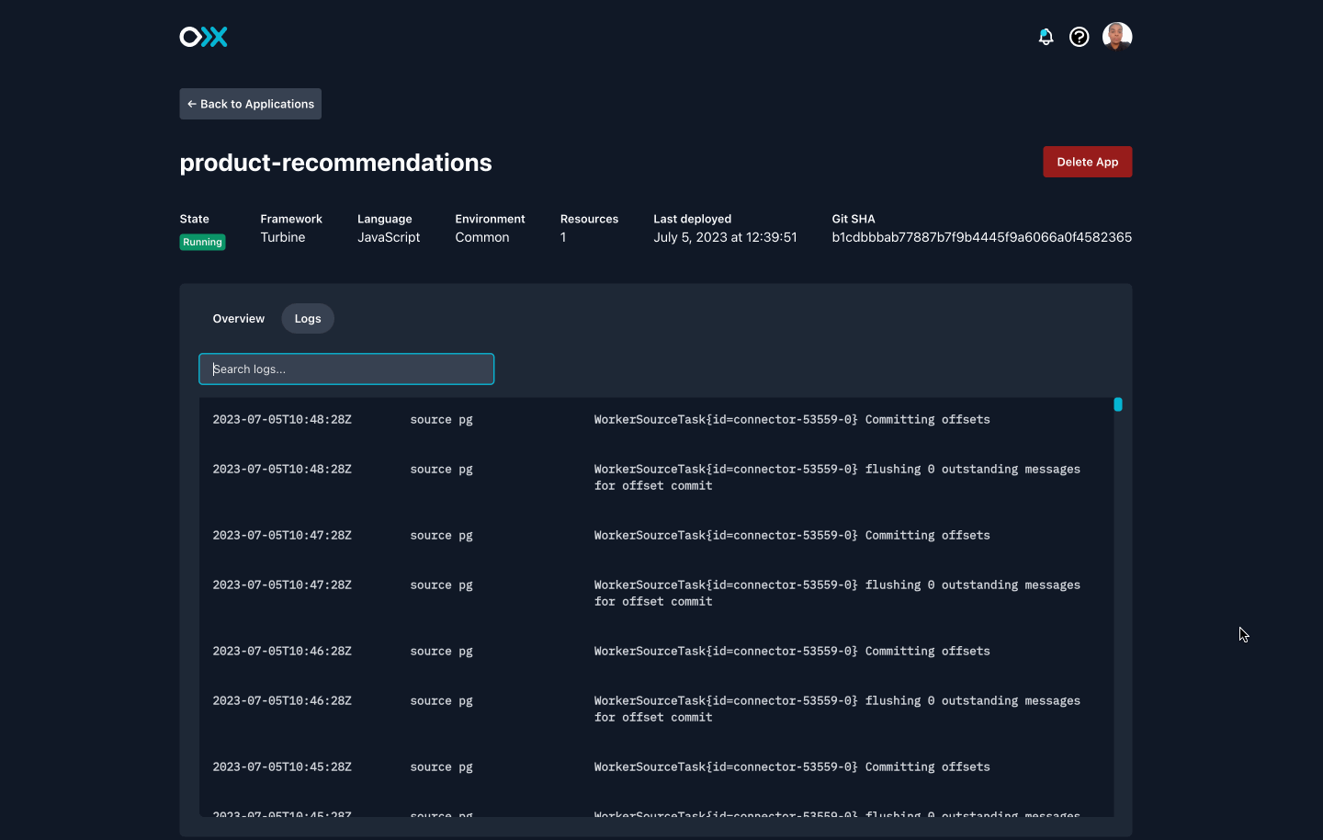Click the log viewer scrollbar thumb

1117,403
